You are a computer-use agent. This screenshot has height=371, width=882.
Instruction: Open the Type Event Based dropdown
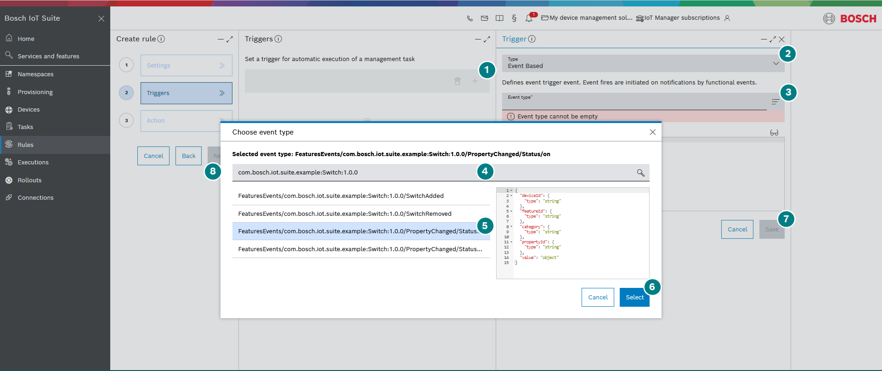coord(643,63)
